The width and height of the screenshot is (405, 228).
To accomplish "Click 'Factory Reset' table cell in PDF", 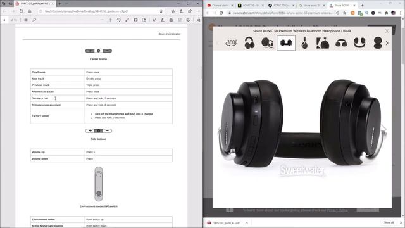I will (x=58, y=116).
